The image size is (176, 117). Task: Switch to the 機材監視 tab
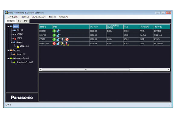click(11, 21)
